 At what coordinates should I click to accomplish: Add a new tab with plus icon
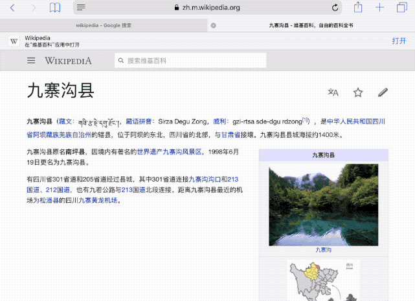(x=380, y=7)
